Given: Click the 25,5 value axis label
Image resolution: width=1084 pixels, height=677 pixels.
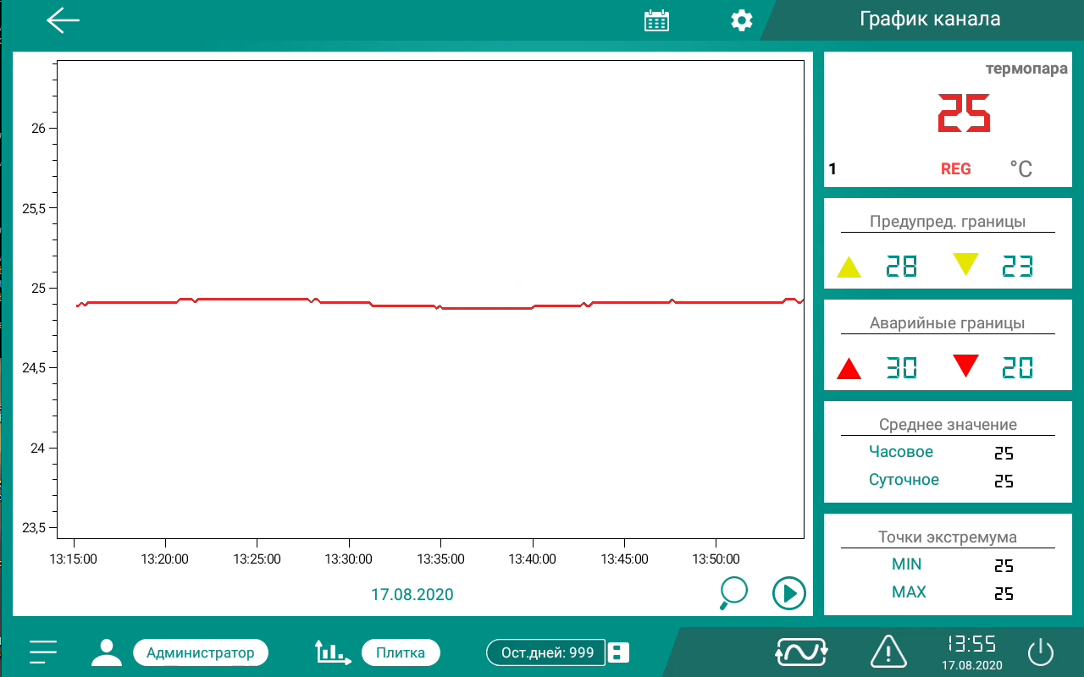Looking at the screenshot, I should pyautogui.click(x=35, y=208).
